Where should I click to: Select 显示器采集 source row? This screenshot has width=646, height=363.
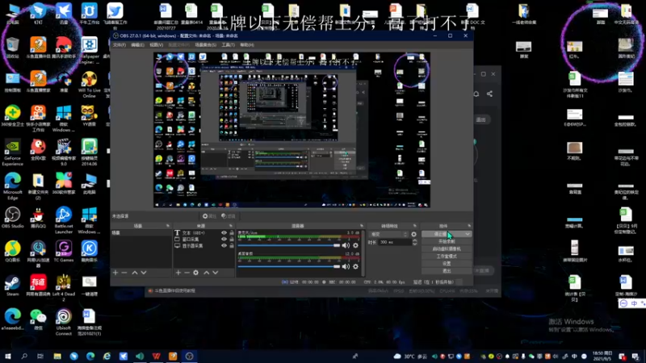pos(204,246)
